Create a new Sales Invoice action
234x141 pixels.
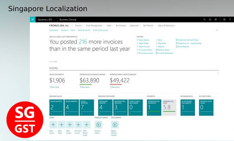[143, 46]
